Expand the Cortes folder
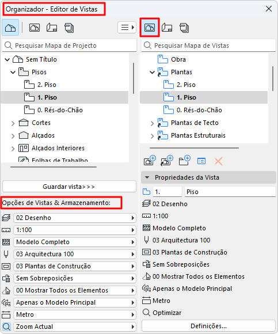Screen dimensions: 278x334 pyautogui.click(x=13, y=123)
